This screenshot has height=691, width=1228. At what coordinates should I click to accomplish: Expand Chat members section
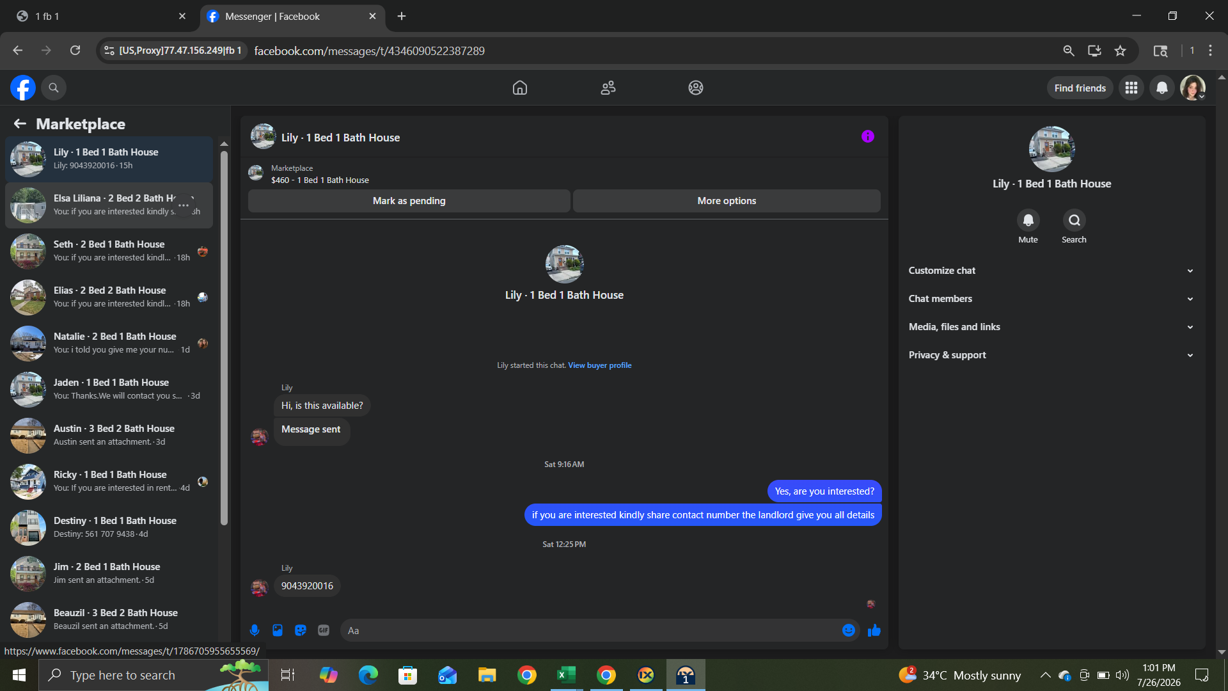pyautogui.click(x=1051, y=299)
